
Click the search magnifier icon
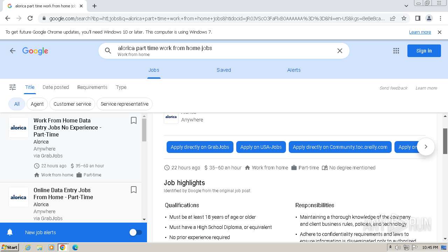[108, 51]
